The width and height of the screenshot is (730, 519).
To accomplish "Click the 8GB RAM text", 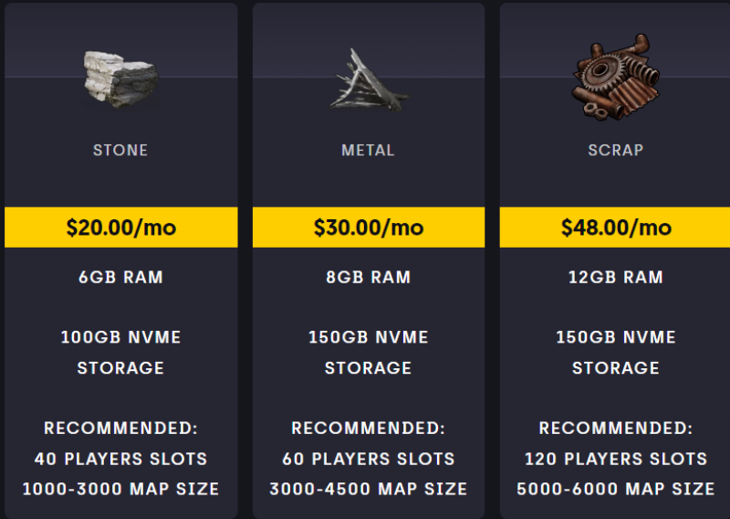I will 369,277.
